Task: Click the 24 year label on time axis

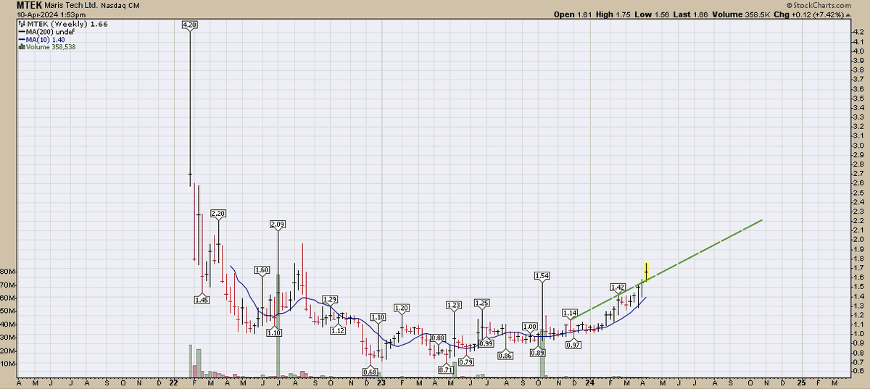Action: pyautogui.click(x=589, y=382)
